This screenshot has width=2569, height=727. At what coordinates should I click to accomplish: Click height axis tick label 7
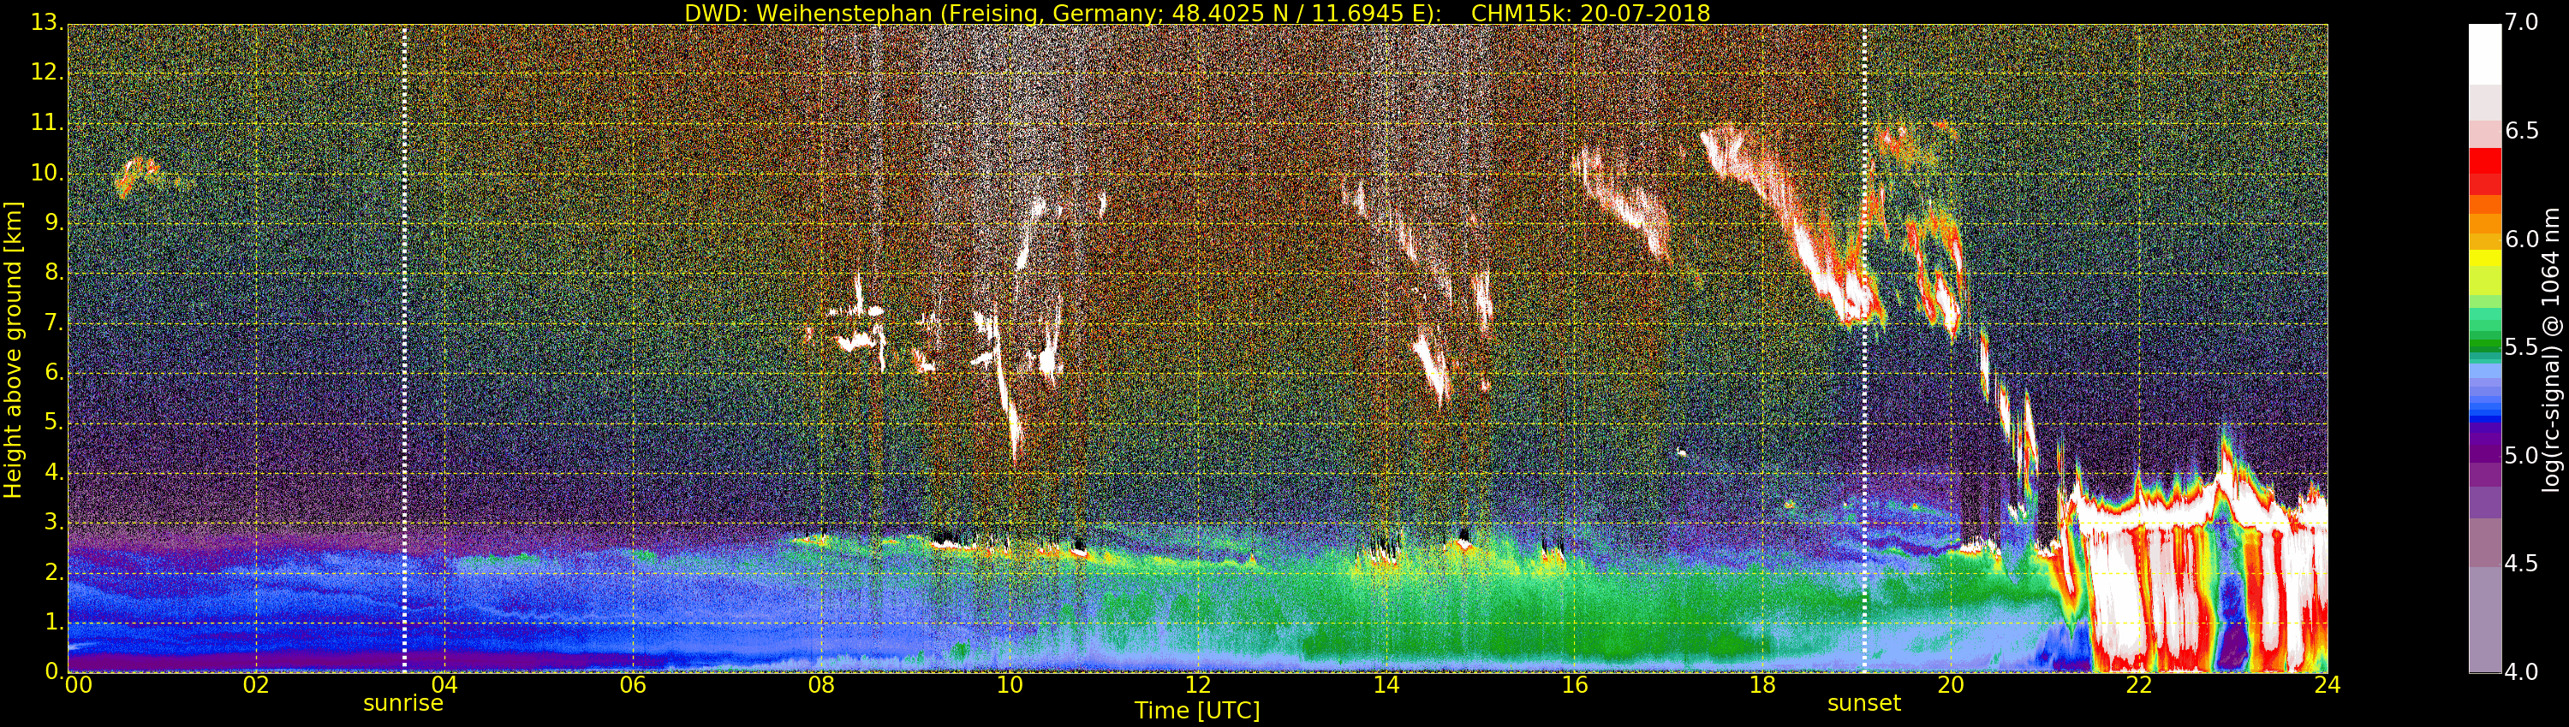tap(54, 322)
